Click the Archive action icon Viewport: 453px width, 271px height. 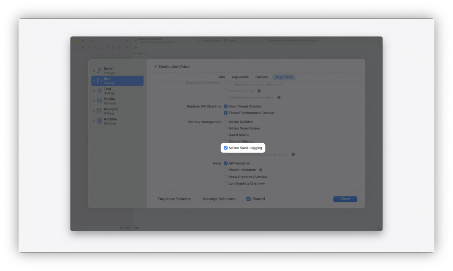[99, 121]
